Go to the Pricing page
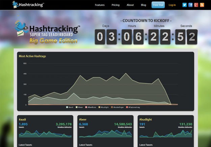The height and width of the screenshot is (147, 211). click(115, 5)
